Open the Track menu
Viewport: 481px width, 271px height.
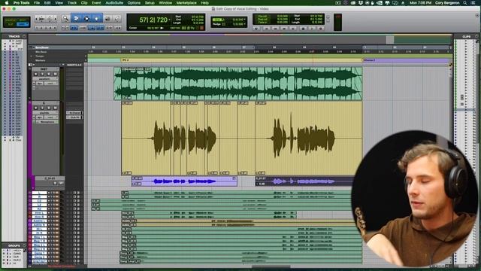click(72, 3)
